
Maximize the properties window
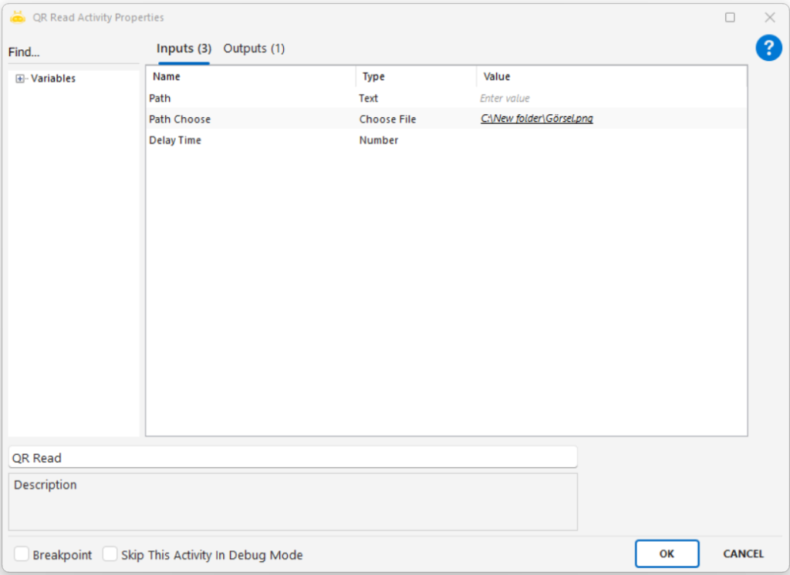coord(730,17)
